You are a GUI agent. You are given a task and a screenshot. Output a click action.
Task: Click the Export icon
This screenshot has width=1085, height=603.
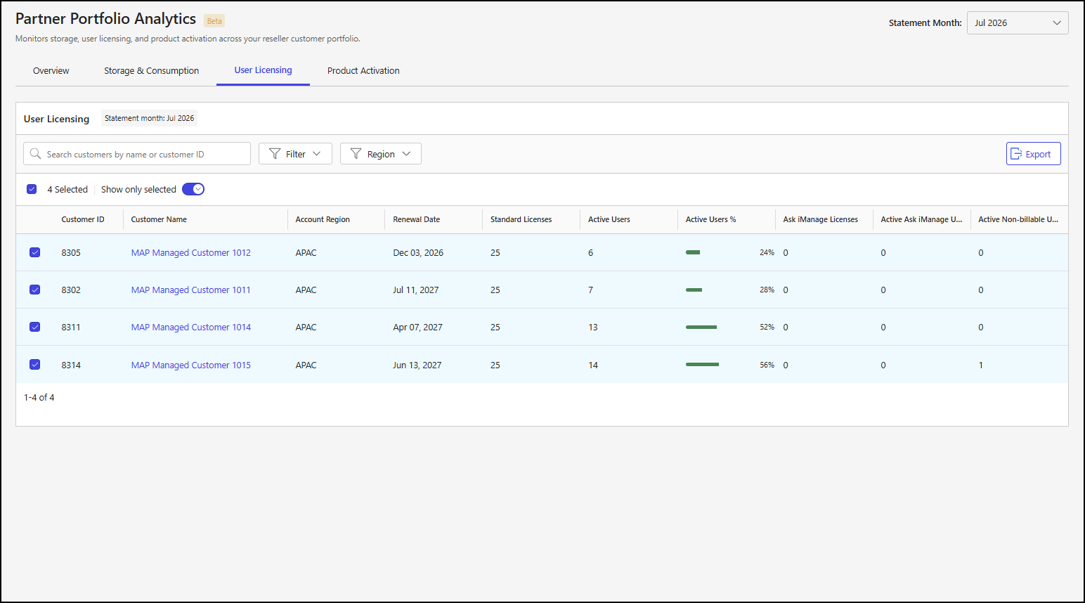click(x=1016, y=154)
